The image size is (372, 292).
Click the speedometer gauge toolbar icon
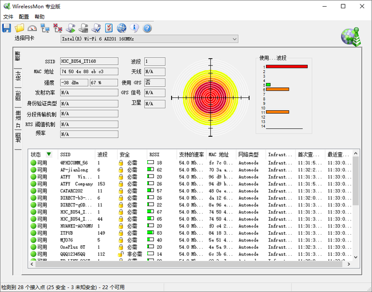tap(32, 28)
